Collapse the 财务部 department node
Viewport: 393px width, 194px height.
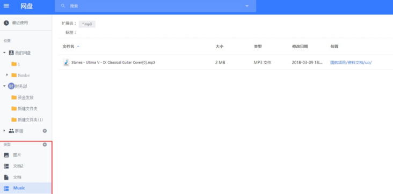coord(4,86)
